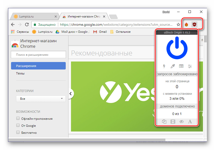Click the forward navigation arrow
The height and width of the screenshot is (150, 215).
20,24
